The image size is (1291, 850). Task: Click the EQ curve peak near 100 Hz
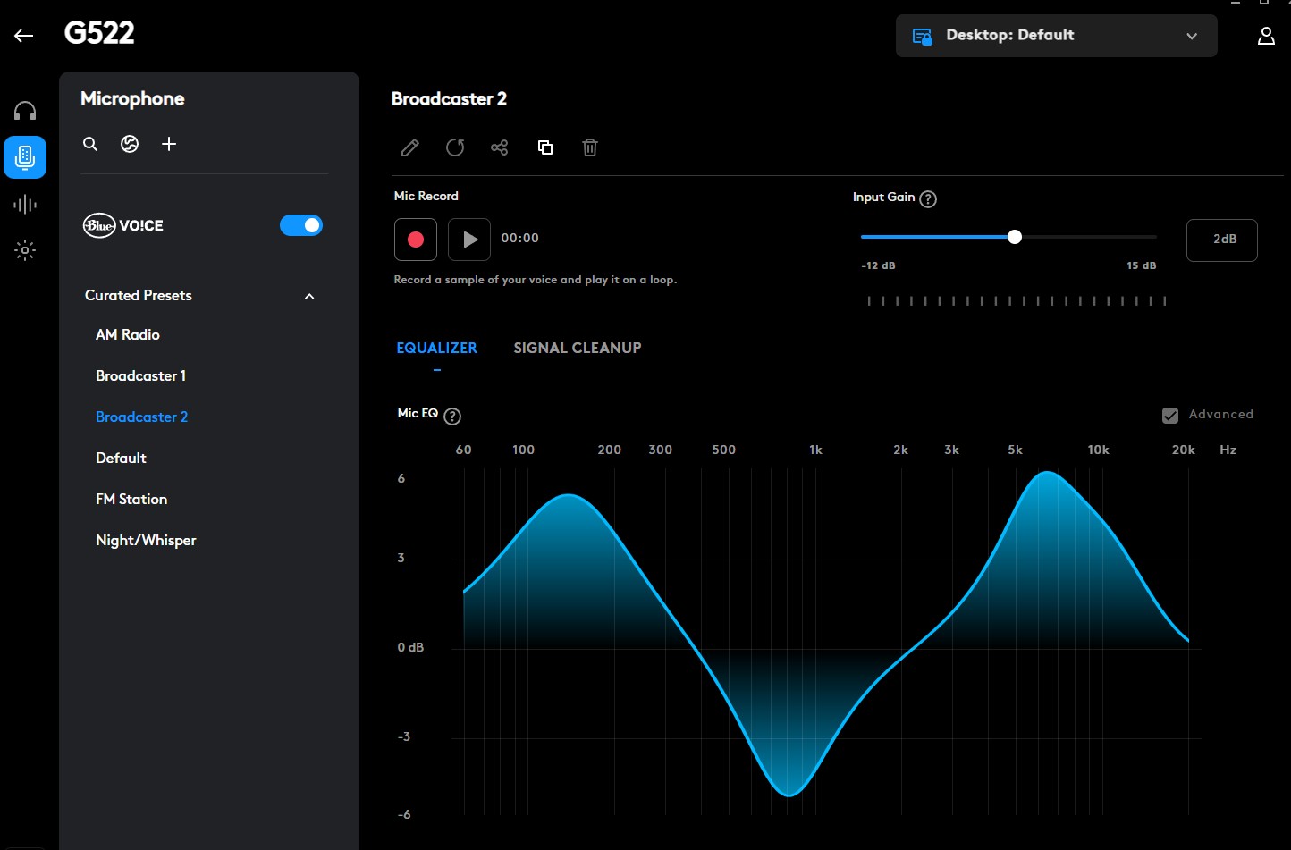point(569,495)
